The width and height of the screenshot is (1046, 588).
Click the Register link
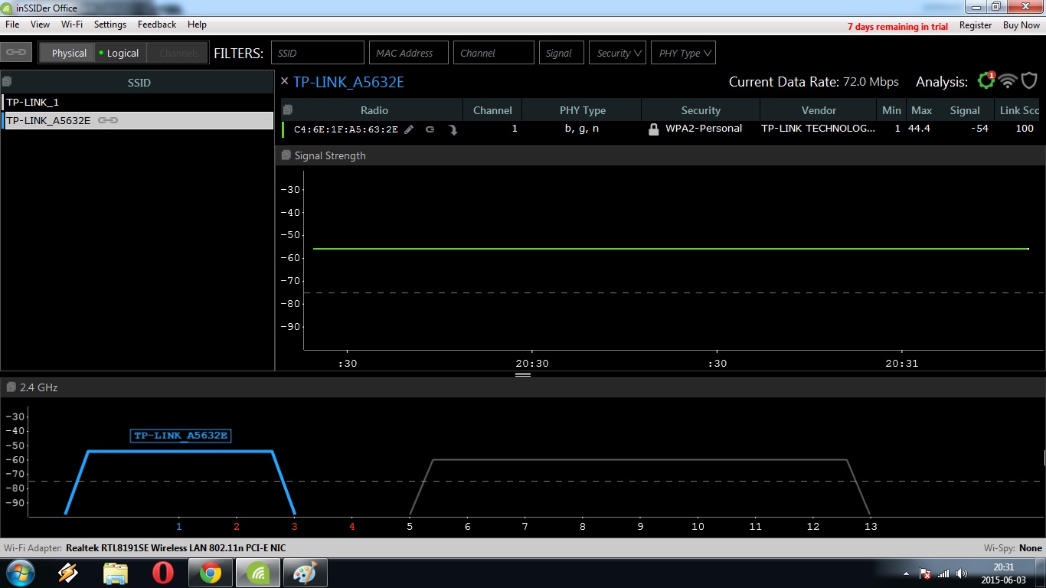pyautogui.click(x=976, y=25)
